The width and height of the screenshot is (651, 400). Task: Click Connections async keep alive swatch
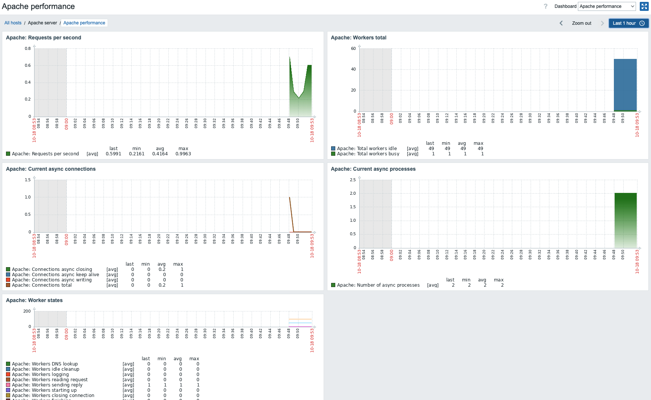pyautogui.click(x=8, y=275)
